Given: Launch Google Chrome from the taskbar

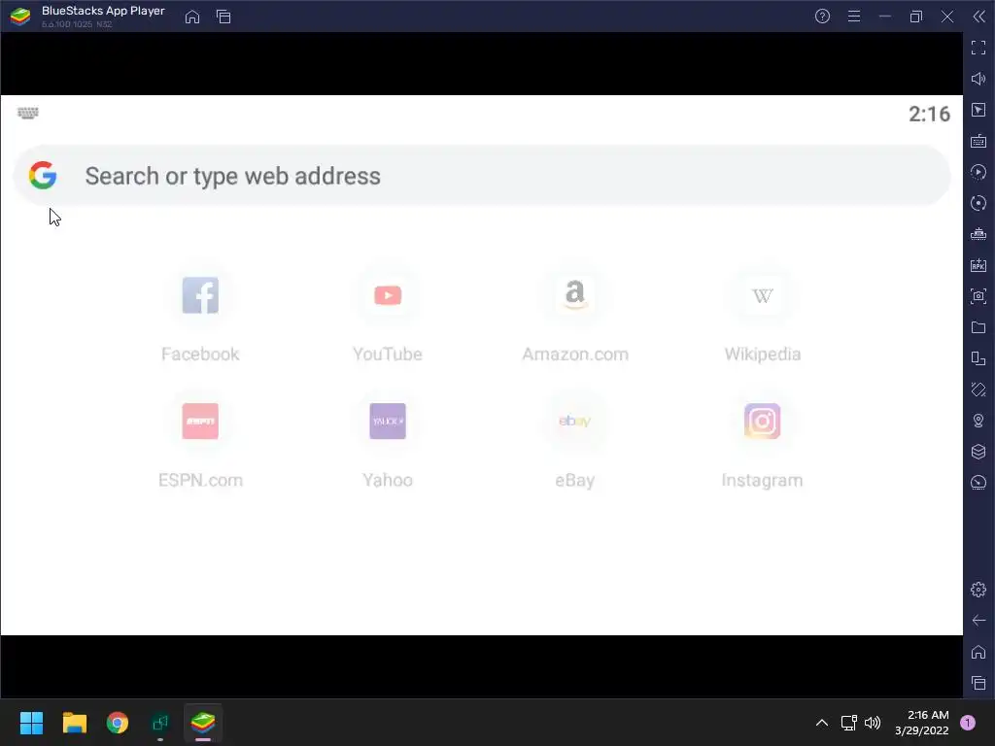Looking at the screenshot, I should click(118, 723).
